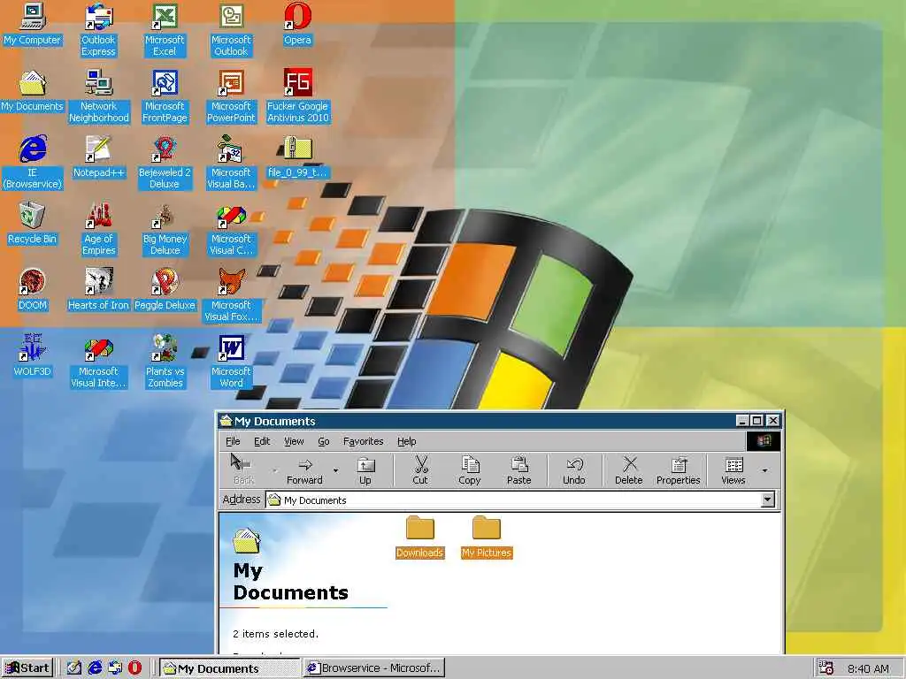This screenshot has width=906, height=679.
Task: Copy the selected folders
Action: 469,470
